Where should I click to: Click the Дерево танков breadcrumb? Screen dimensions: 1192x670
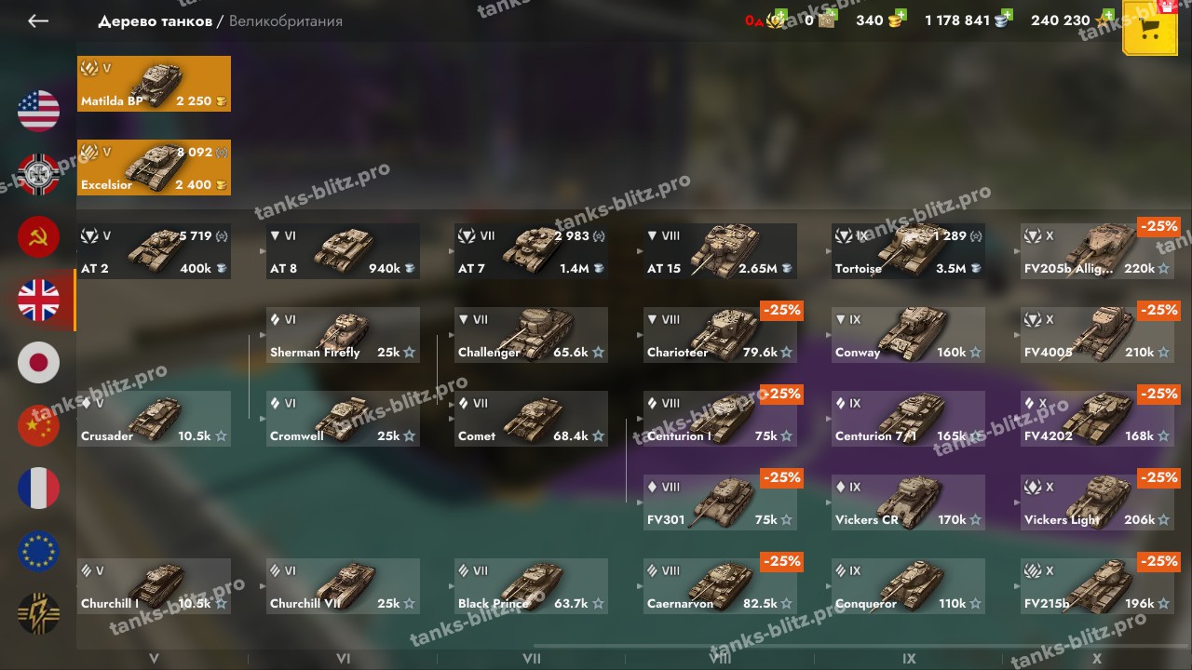click(x=155, y=20)
